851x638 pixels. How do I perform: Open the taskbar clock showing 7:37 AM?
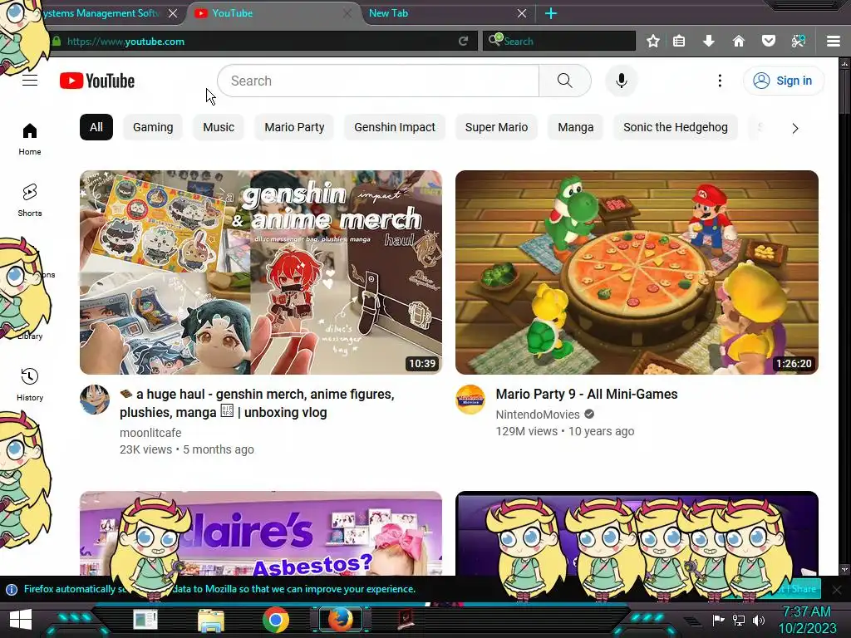pos(807,620)
